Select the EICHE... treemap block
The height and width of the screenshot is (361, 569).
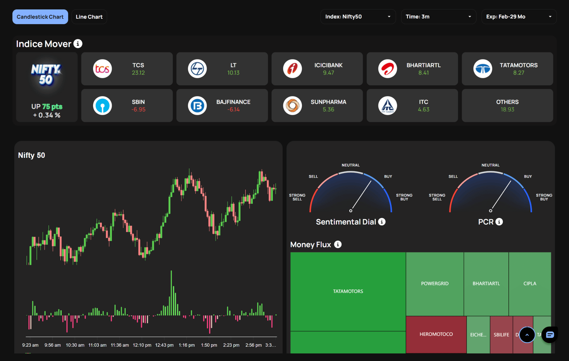[478, 335]
